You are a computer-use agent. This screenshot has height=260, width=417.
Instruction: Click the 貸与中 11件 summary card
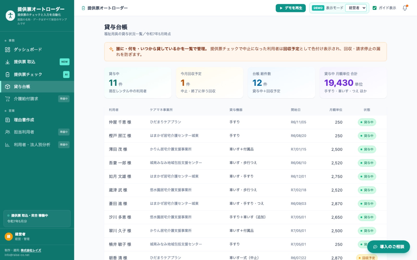click(138, 83)
